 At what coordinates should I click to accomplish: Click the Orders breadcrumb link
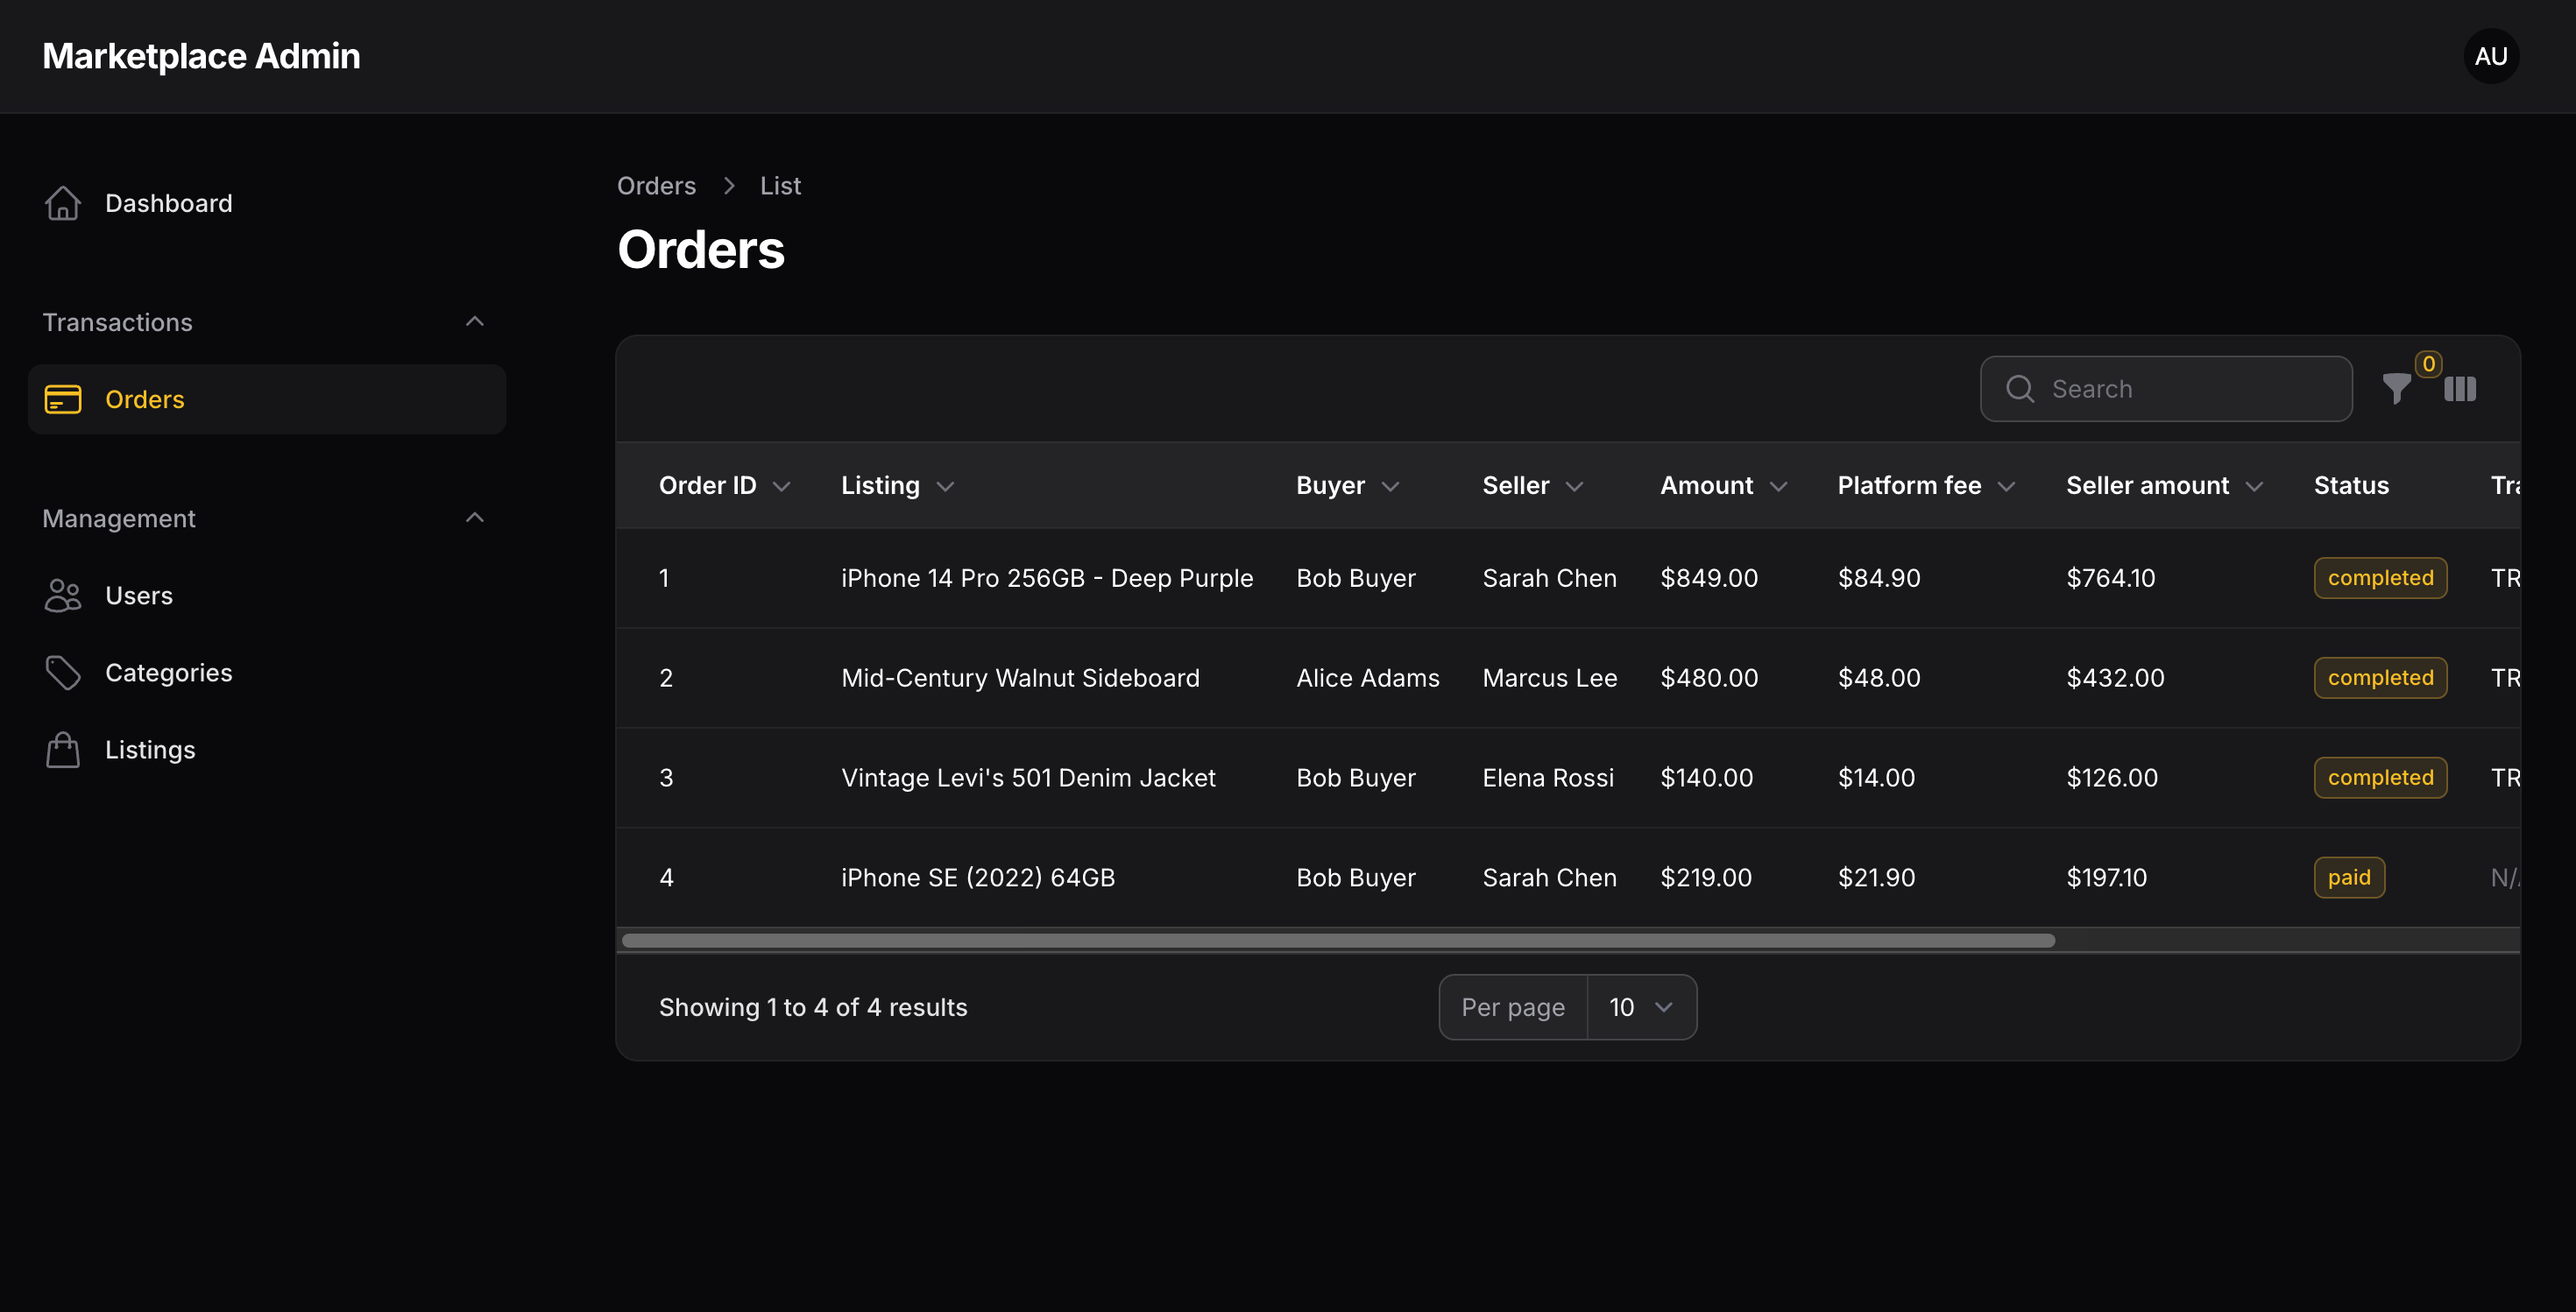coord(656,186)
